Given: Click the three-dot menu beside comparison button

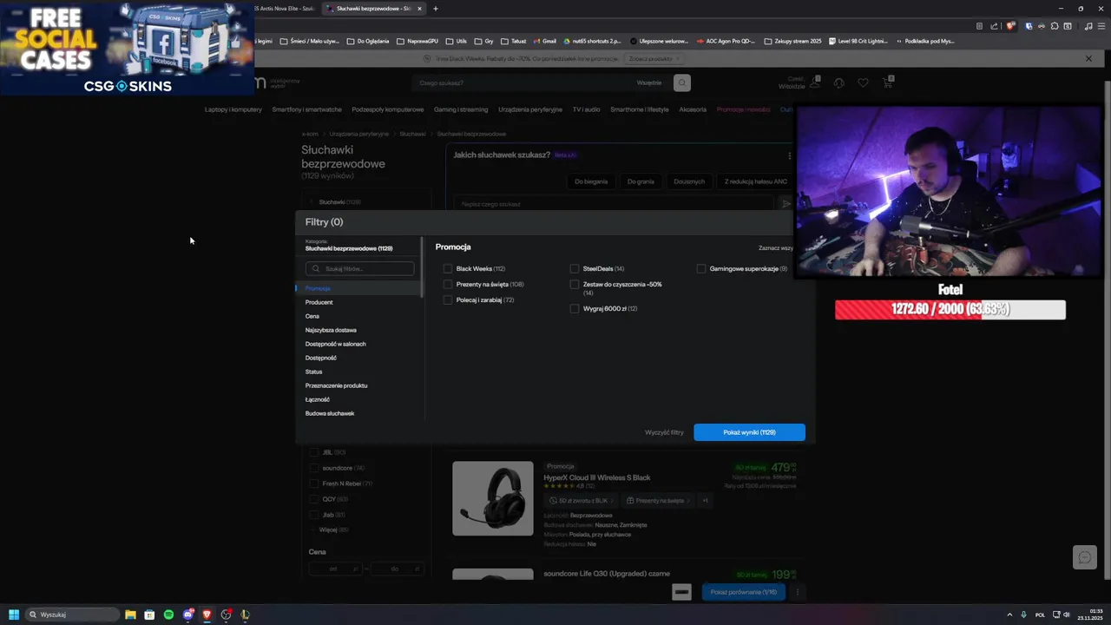Looking at the screenshot, I should point(798,592).
